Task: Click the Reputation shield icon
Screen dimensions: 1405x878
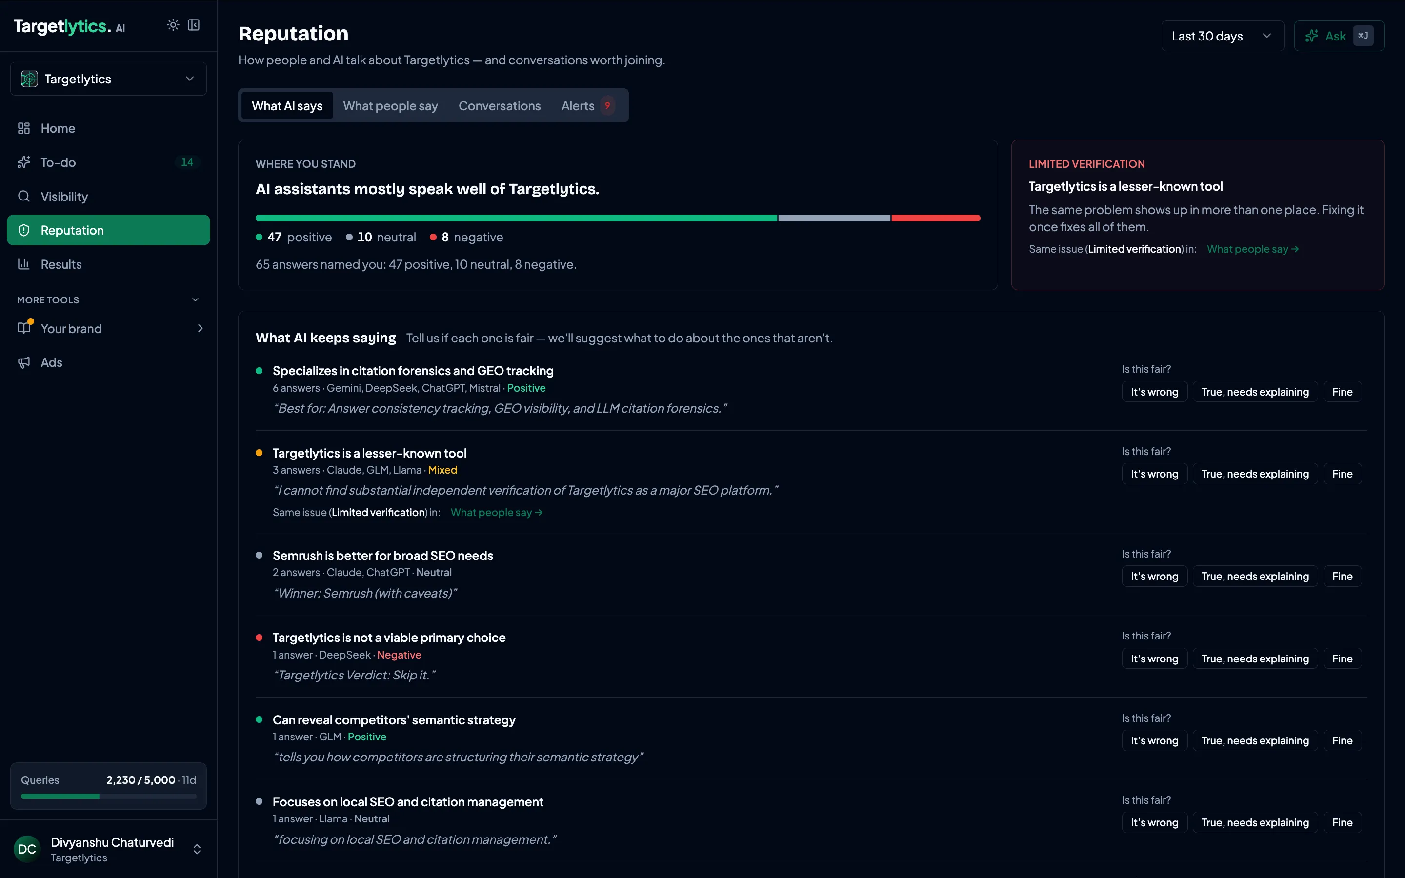Action: pyautogui.click(x=24, y=231)
